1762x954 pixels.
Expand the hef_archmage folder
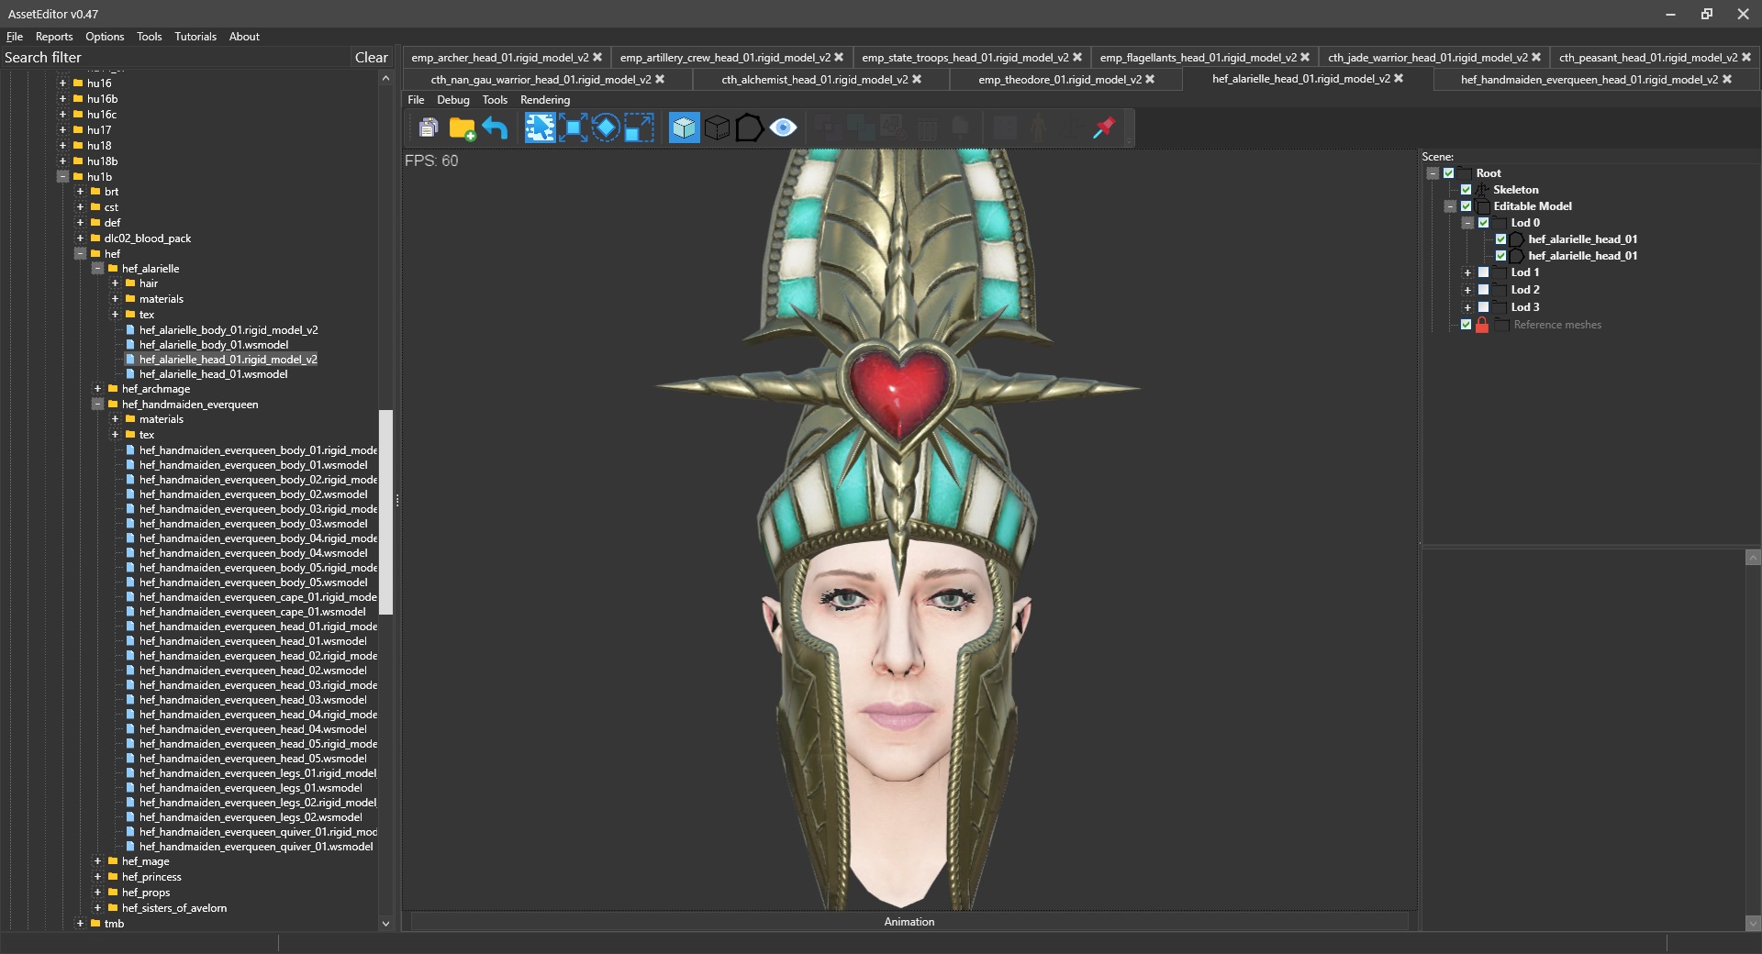(x=97, y=389)
